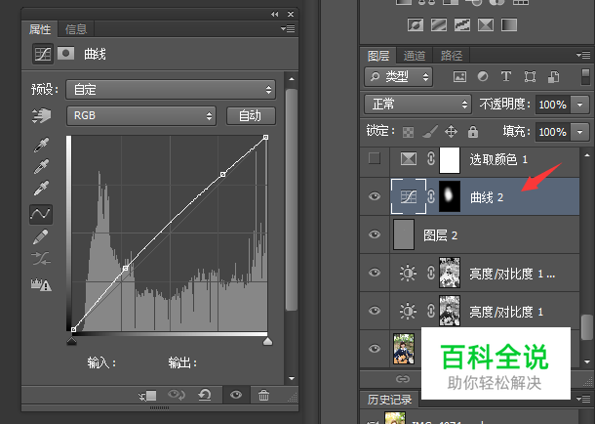Hide the 图层 2 layer
This screenshot has height=424, width=595.
tap(375, 234)
